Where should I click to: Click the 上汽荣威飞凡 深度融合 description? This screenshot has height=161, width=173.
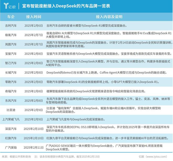coord(76,119)
